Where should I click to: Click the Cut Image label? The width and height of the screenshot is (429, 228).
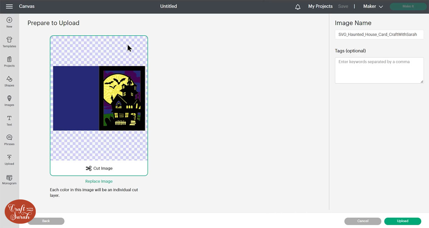tap(103, 168)
